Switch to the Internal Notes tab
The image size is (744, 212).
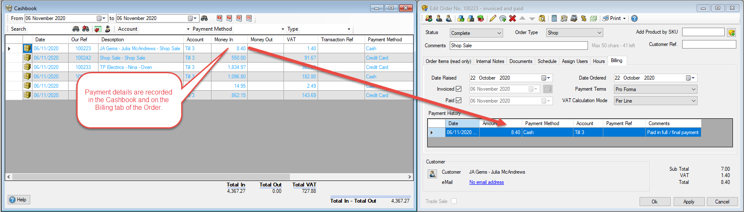tap(490, 61)
